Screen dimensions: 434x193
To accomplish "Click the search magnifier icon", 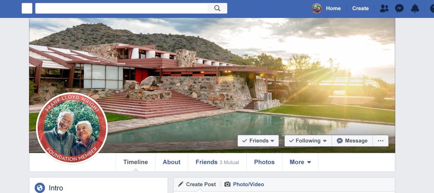I will coord(217,8).
